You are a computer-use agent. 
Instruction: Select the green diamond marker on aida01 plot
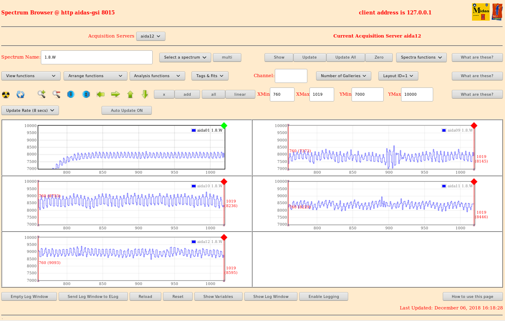tap(224, 125)
